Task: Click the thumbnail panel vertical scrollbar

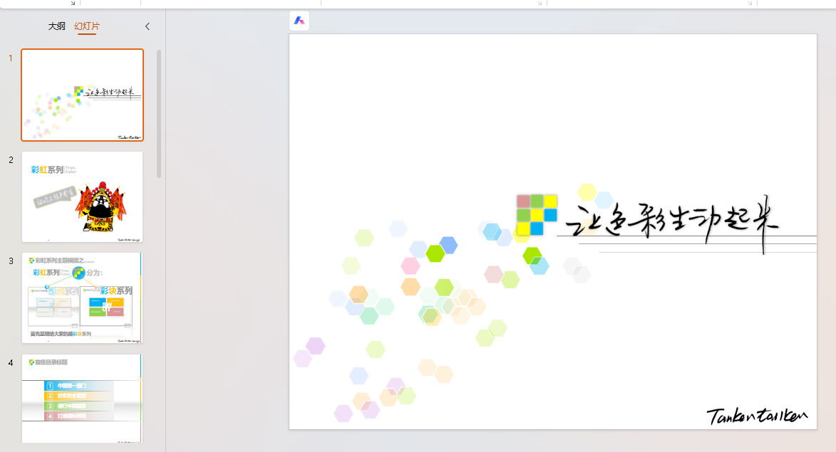Action: [x=158, y=114]
